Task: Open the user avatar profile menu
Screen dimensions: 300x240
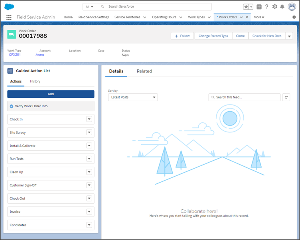Action: [292, 7]
